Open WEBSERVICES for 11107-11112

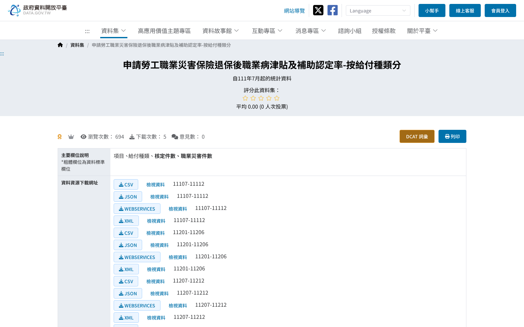tap(137, 209)
